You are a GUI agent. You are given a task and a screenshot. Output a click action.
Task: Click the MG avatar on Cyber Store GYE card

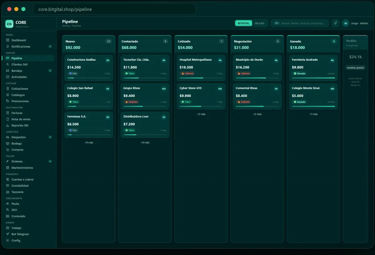click(220, 89)
